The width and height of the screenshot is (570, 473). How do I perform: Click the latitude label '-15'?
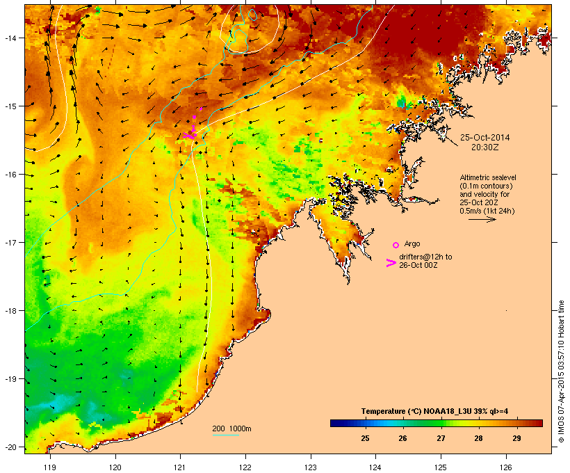(10, 106)
